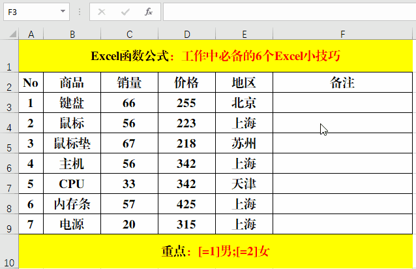Select row 10 header

[9, 251]
